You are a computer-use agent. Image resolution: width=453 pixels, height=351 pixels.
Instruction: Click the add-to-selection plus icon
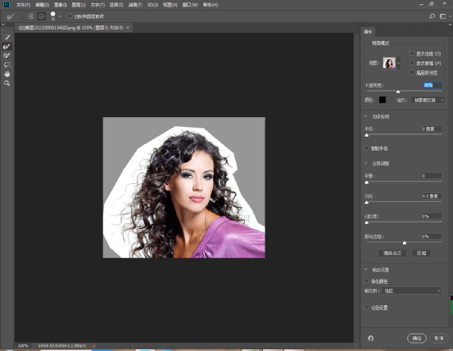(31, 16)
